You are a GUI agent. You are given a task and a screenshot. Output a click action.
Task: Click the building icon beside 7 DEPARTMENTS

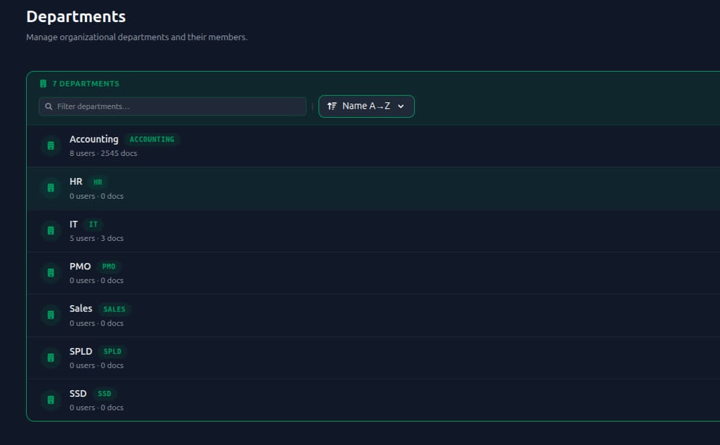click(43, 84)
